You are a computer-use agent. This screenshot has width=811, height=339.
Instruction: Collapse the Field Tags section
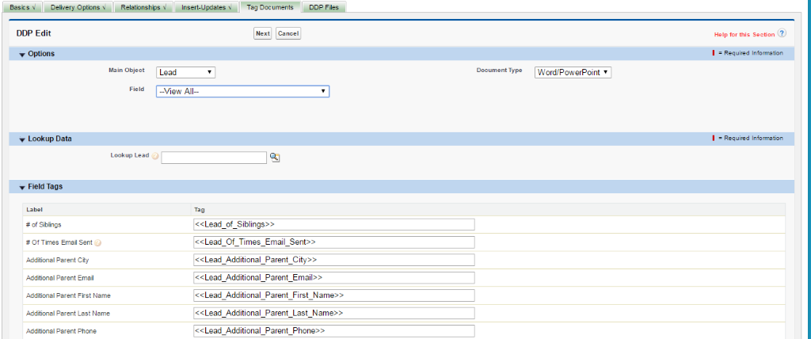point(22,188)
